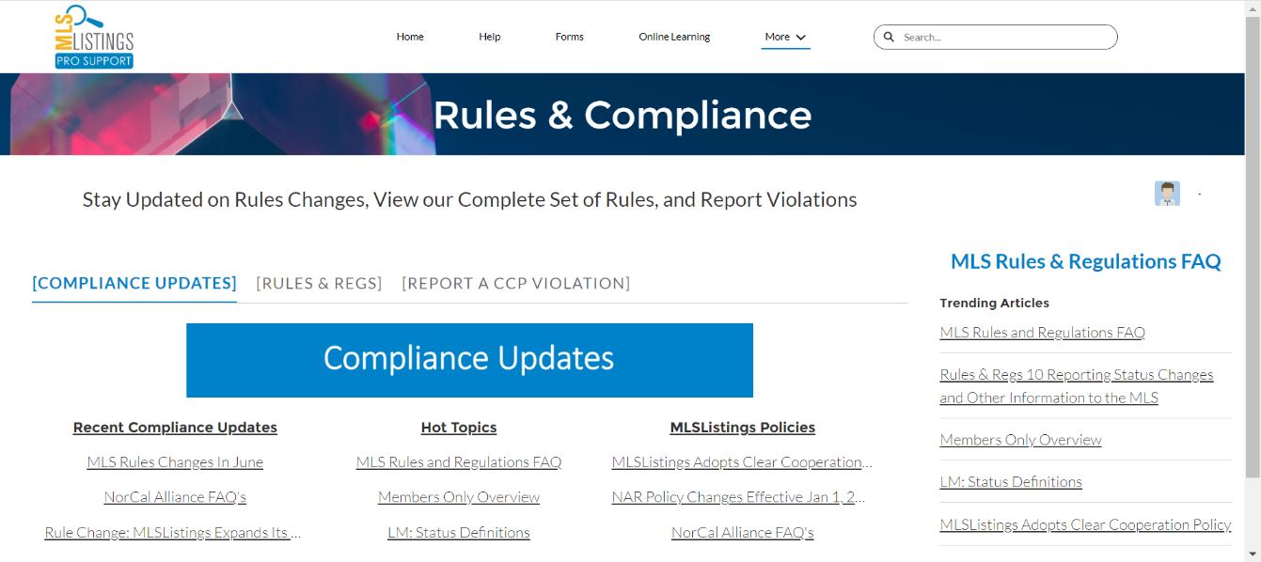Open MLS Rules Changes In June
Screen dimensions: 1261x562
[175, 462]
